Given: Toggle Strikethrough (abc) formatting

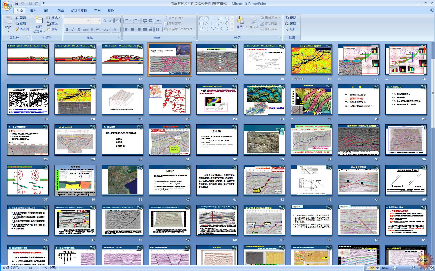Looking at the screenshot, I should point(86,30).
